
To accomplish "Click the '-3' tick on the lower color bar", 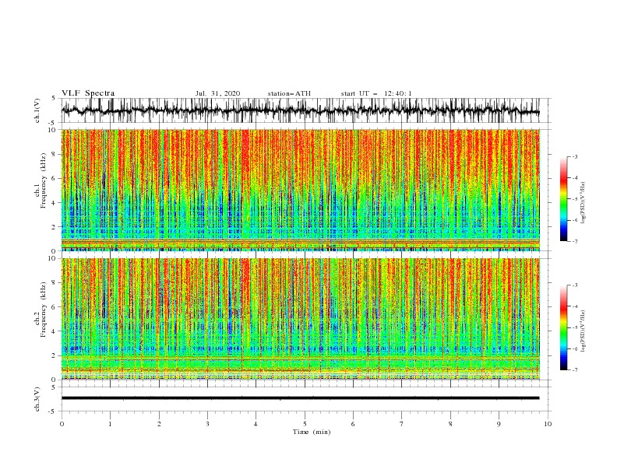I will (x=574, y=285).
